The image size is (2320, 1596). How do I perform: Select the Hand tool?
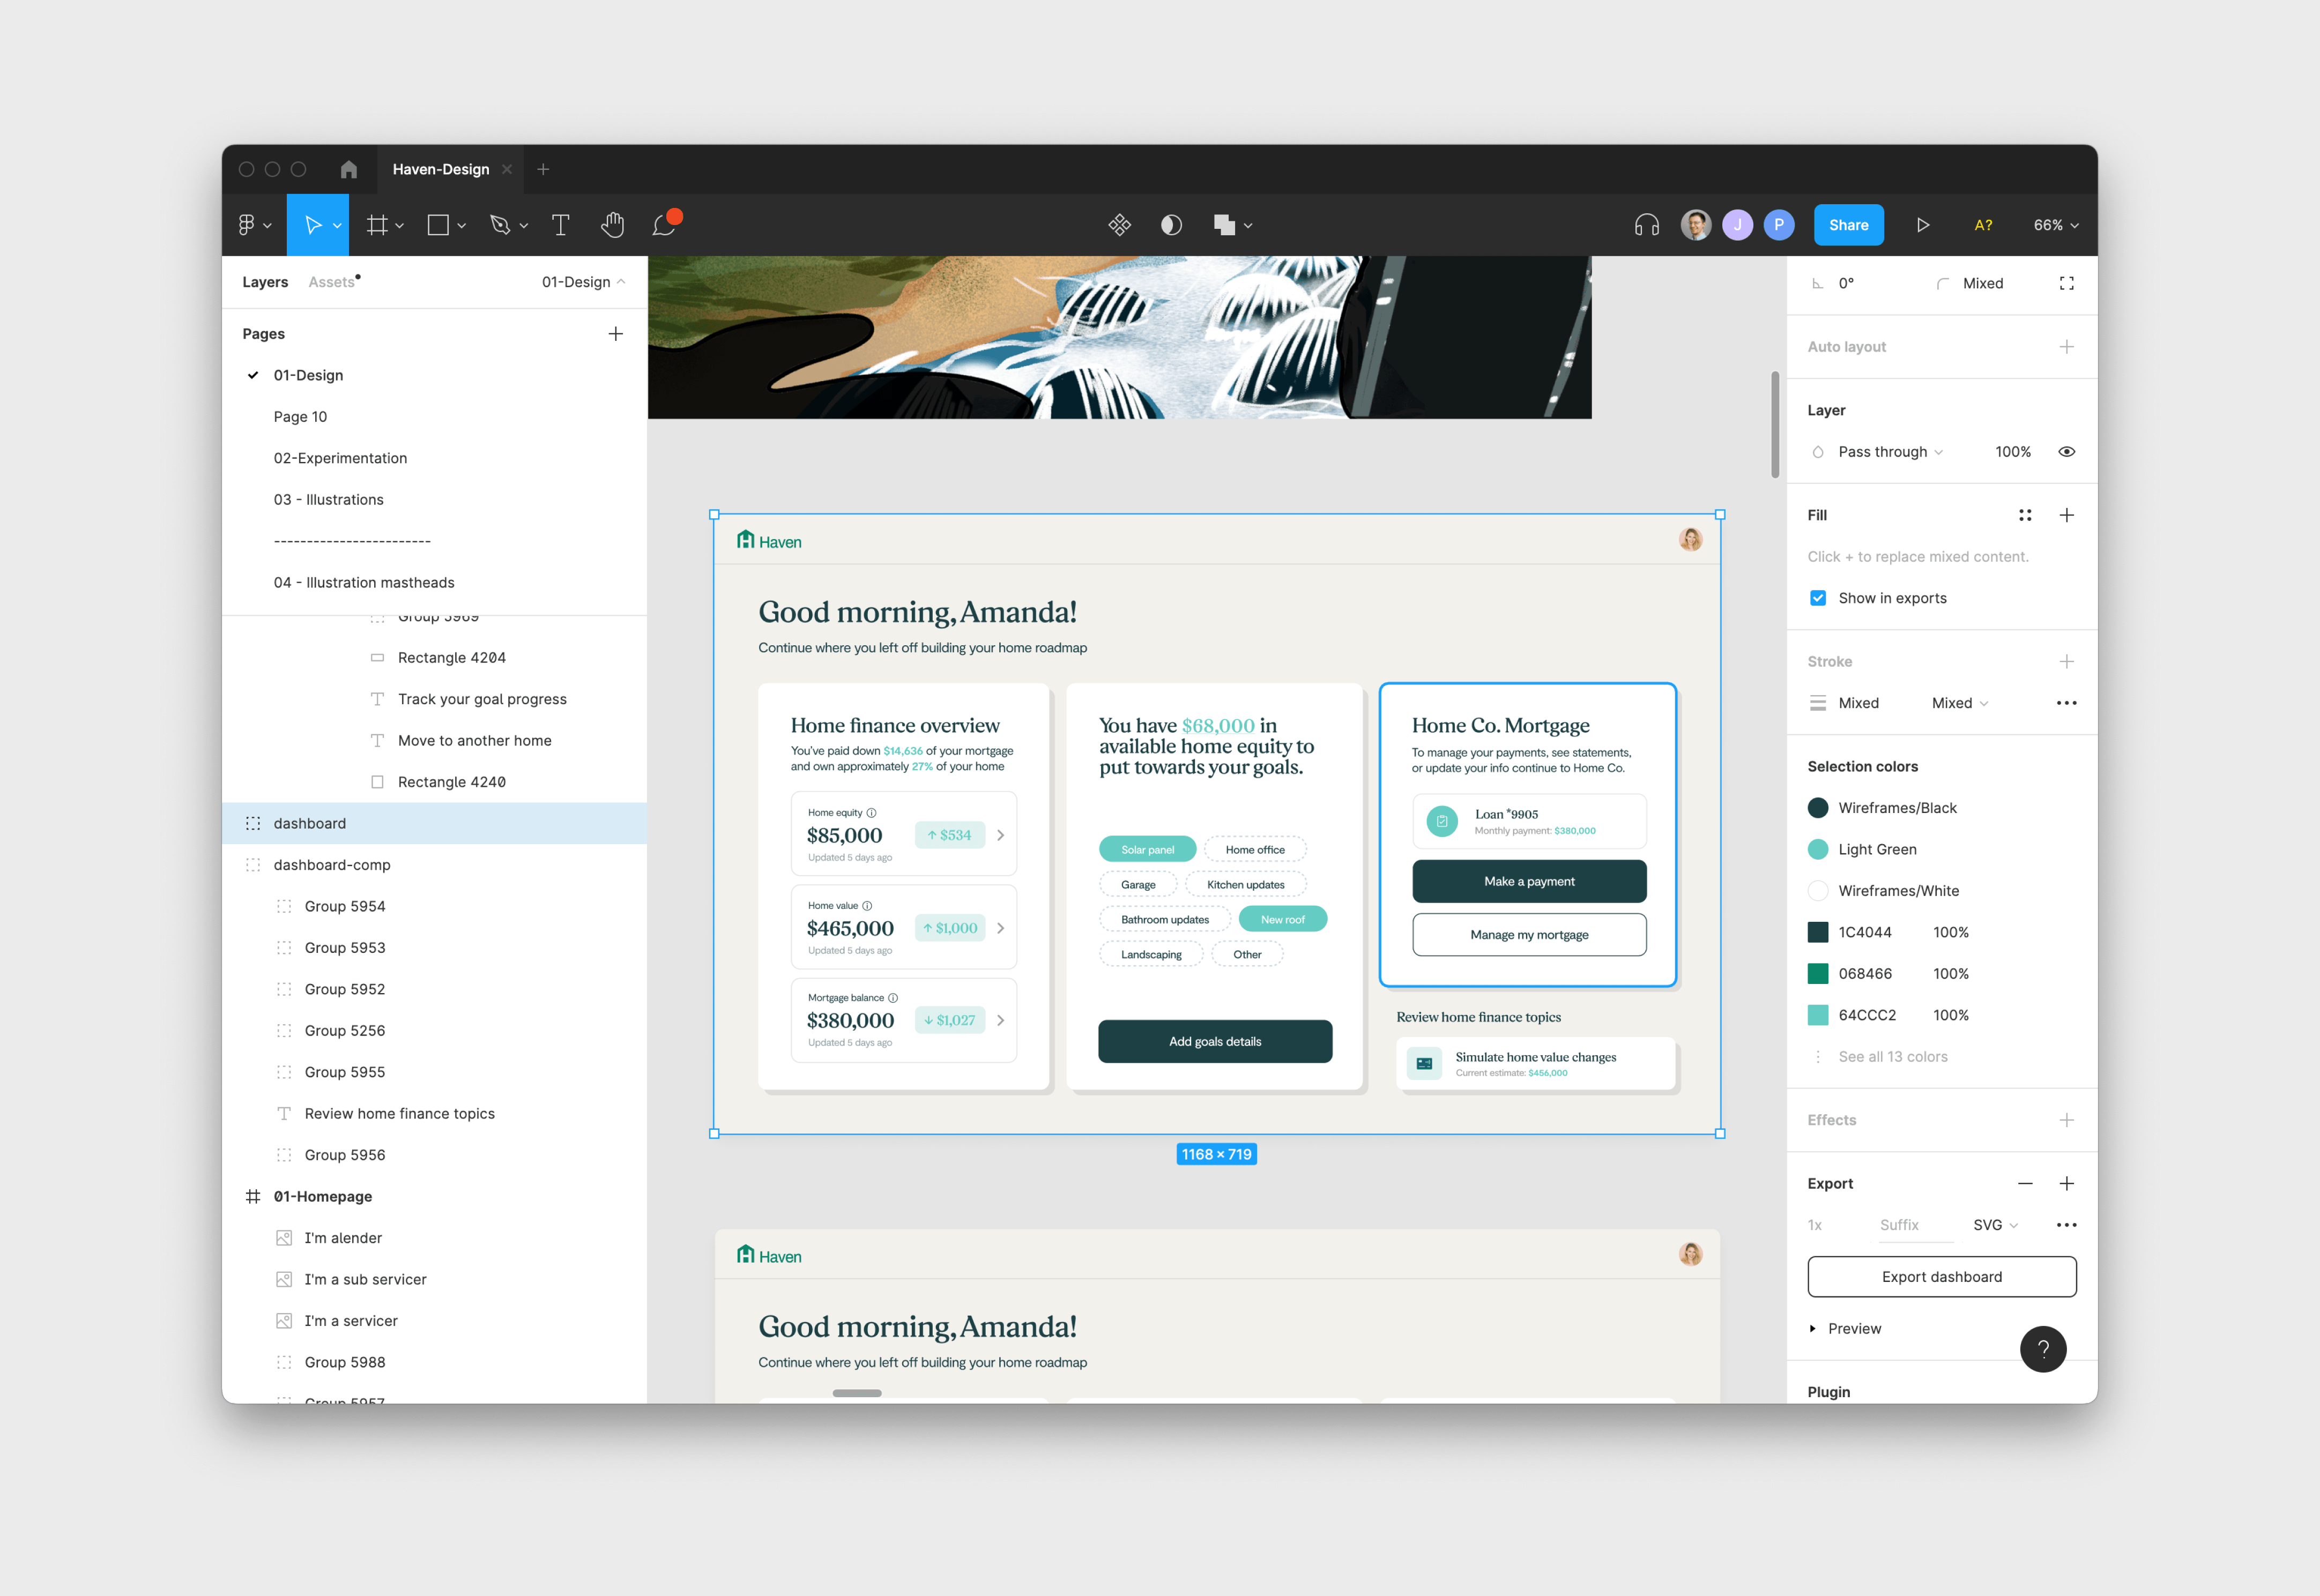tap(612, 225)
